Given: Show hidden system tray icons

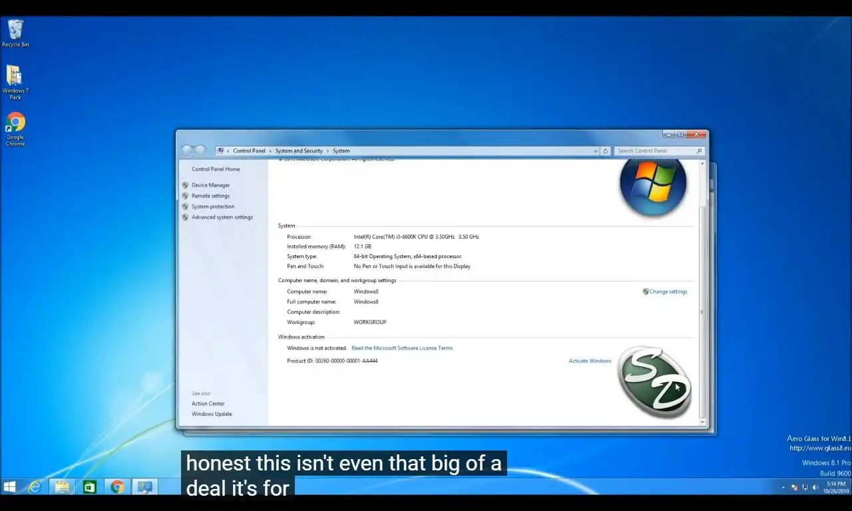Looking at the screenshot, I should point(783,487).
